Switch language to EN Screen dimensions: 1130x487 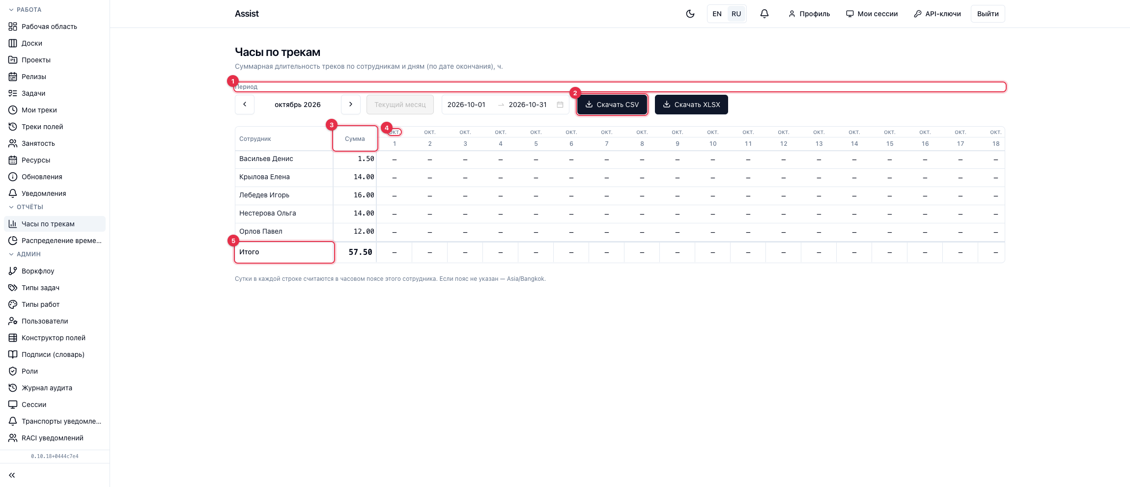pyautogui.click(x=717, y=14)
